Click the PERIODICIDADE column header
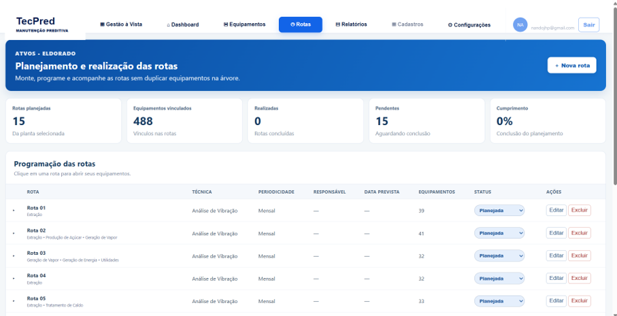This screenshot has width=617, height=316. coord(276,192)
